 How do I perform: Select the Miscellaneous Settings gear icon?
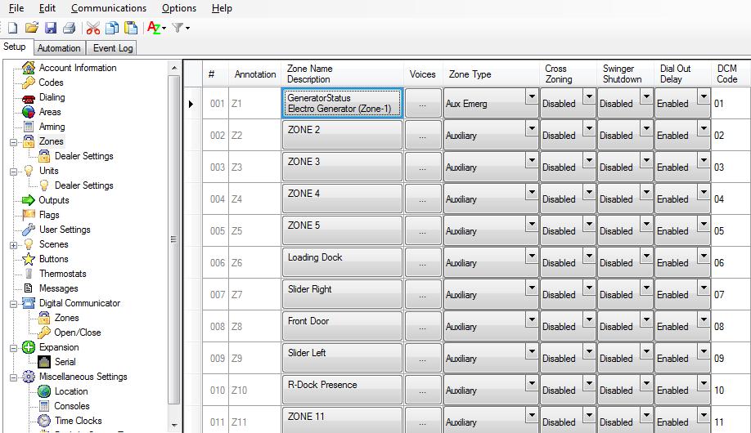29,377
